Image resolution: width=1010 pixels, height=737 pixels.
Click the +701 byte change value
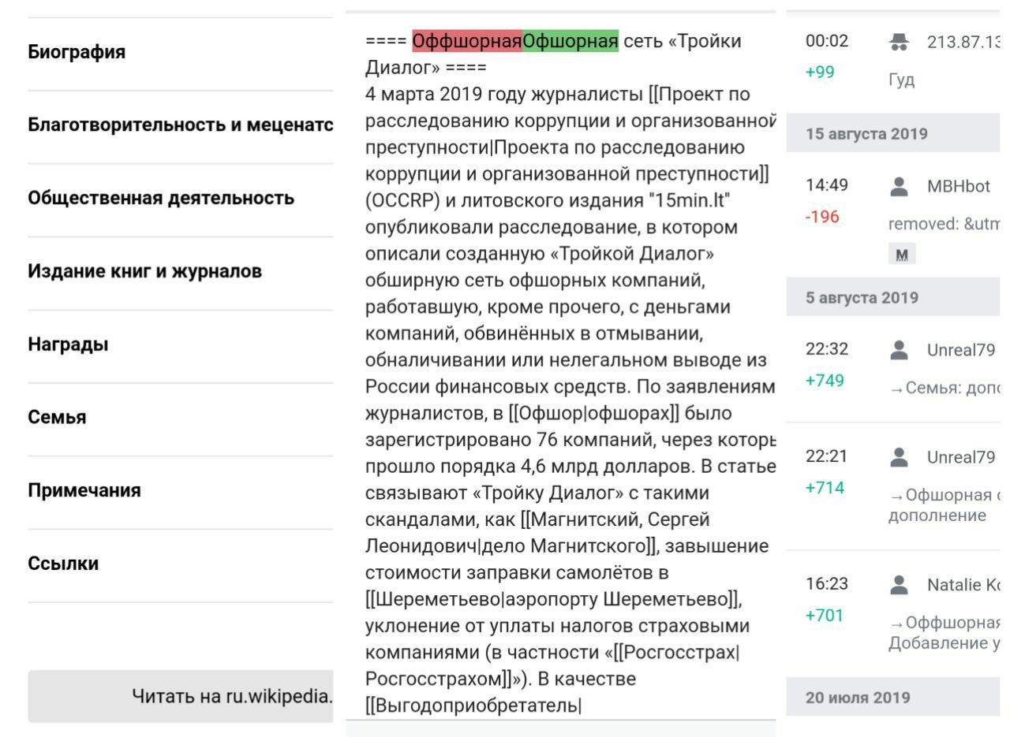coord(825,616)
